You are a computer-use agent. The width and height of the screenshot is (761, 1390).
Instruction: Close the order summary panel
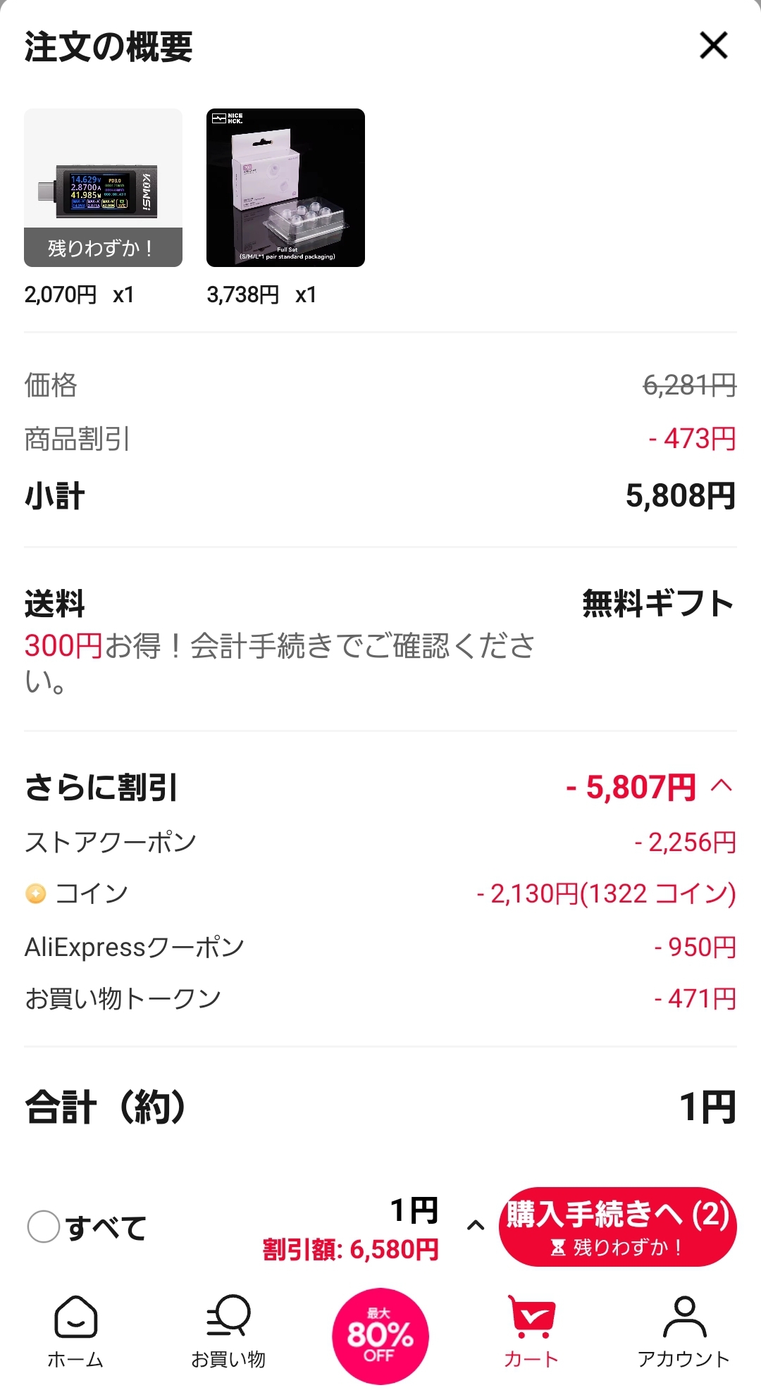[713, 46]
